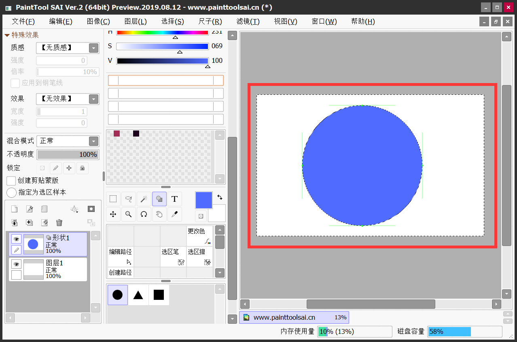Viewport: 517px width, 342px height.
Task: Select the hand pan tool
Action: (x=159, y=214)
